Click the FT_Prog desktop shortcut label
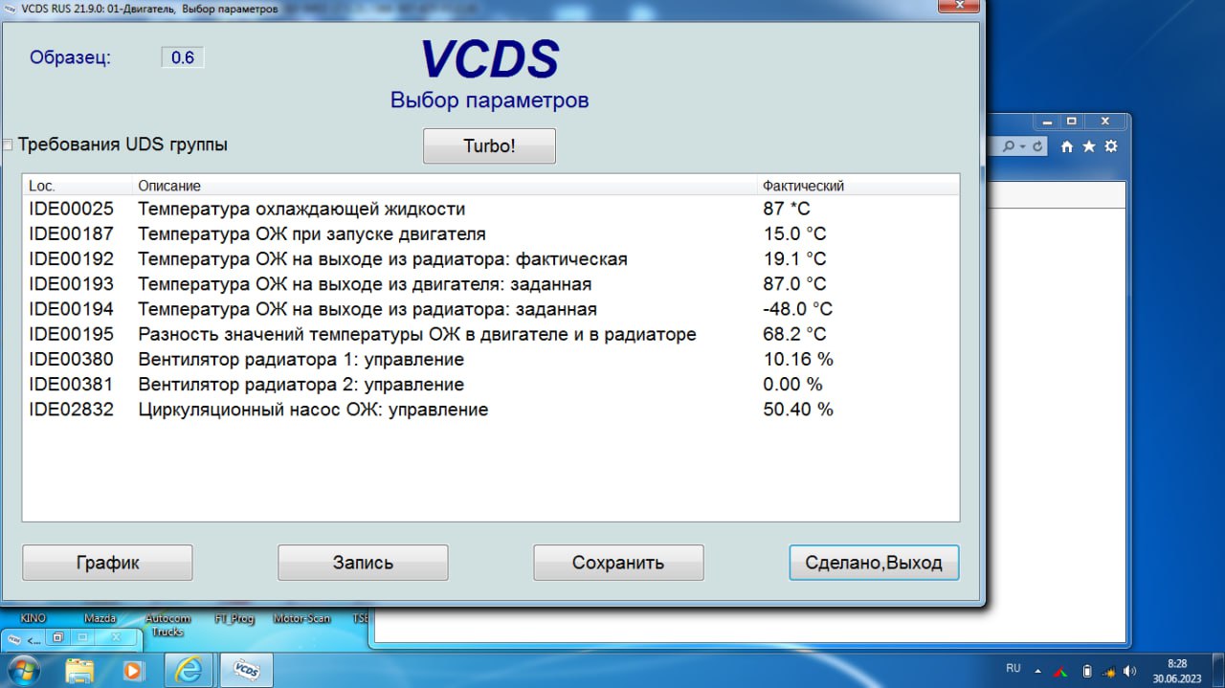Screen dimensions: 1225x688 234,618
